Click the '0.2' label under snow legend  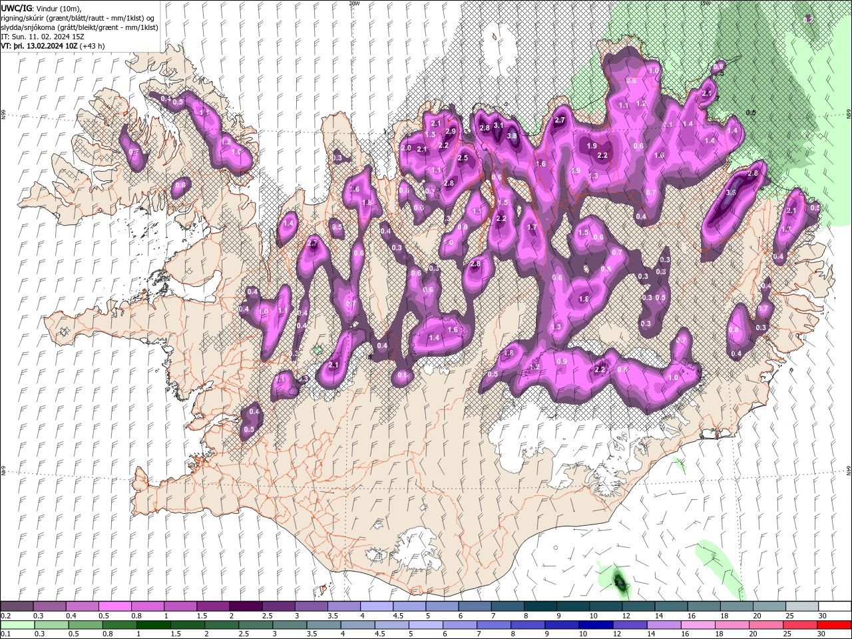pyautogui.click(x=5, y=616)
